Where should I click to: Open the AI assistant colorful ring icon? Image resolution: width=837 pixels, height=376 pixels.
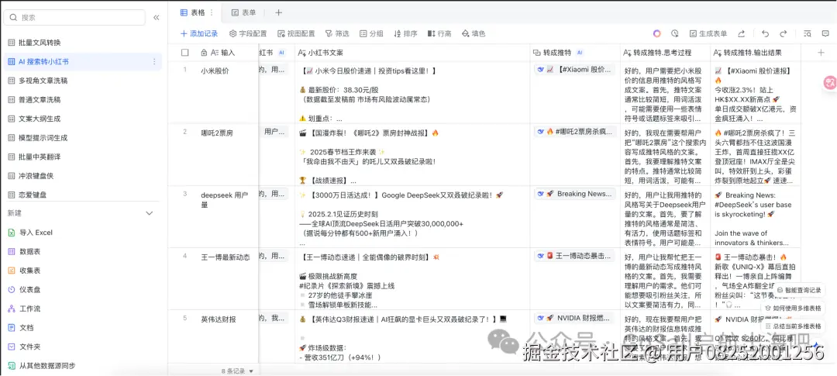click(x=657, y=33)
